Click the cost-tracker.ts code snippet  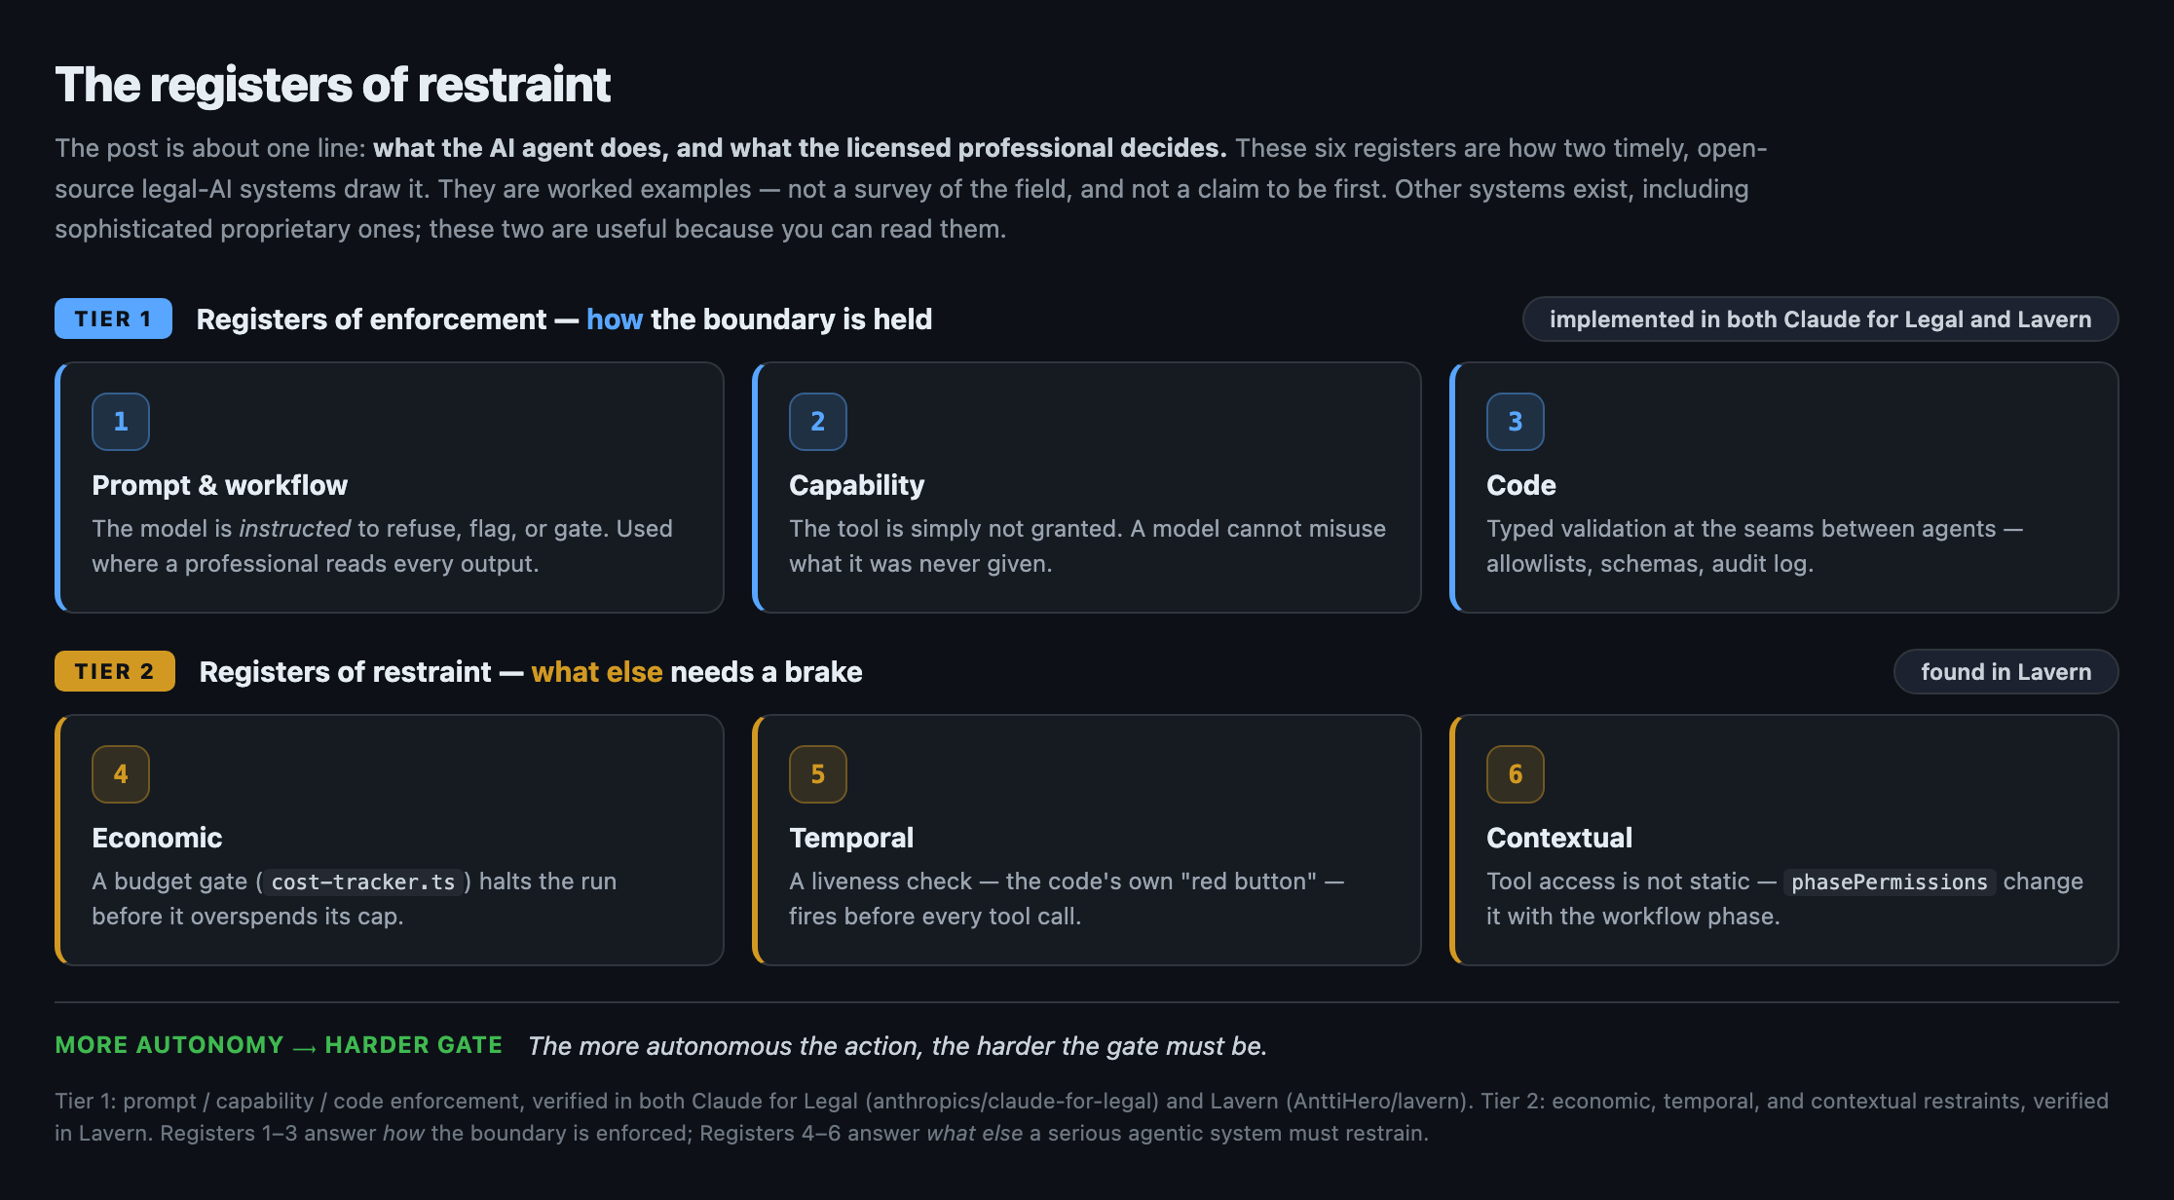(x=363, y=882)
